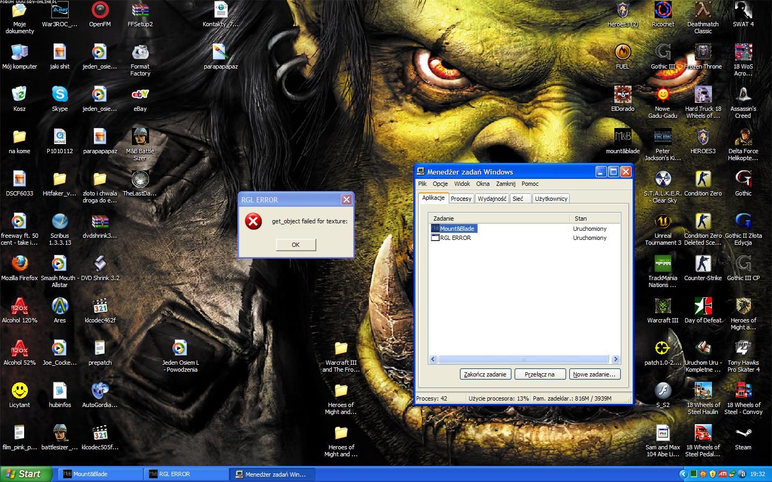Click the 19:32 system clock
772x482 pixels.
pos(758,474)
